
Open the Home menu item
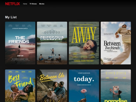tap(25, 4)
